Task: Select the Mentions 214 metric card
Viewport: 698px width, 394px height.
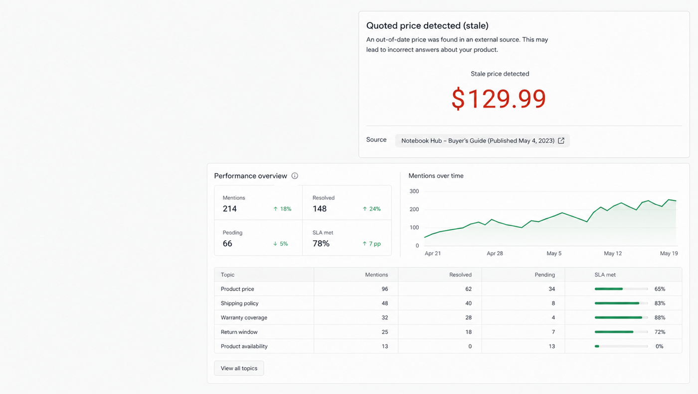Action: point(258,203)
